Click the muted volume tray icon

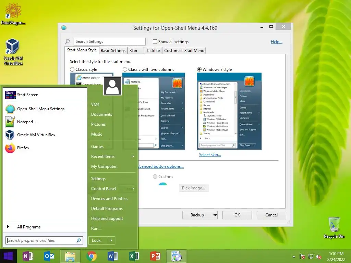pyautogui.click(x=319, y=256)
